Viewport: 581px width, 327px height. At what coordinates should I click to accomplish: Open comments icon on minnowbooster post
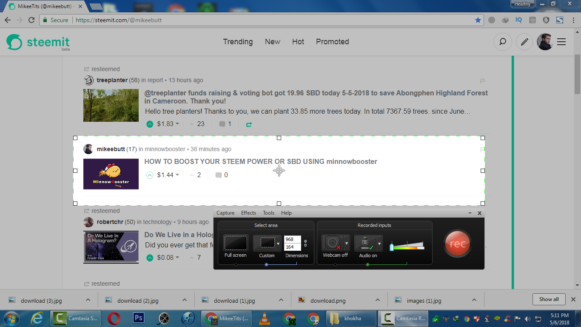click(x=219, y=175)
